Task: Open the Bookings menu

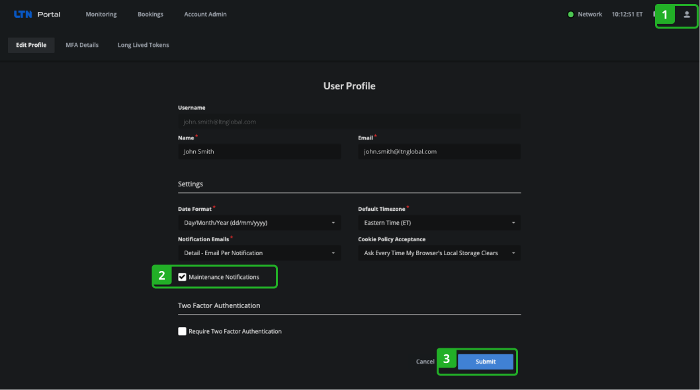Action: click(x=150, y=15)
